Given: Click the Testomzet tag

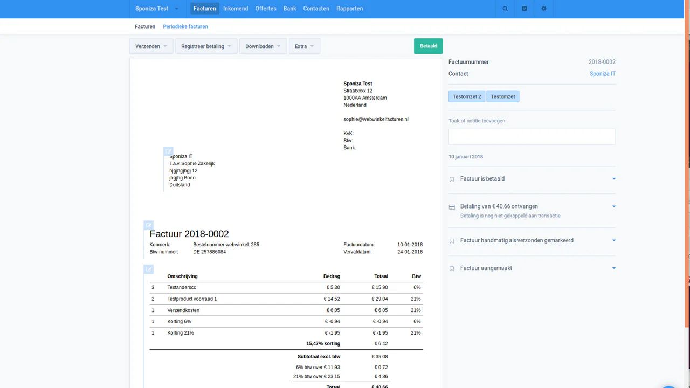Looking at the screenshot, I should pos(503,96).
